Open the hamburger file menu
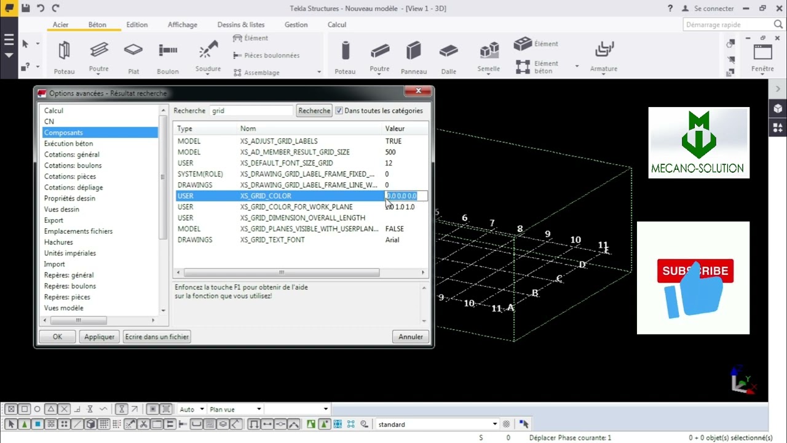Viewport: 787px width, 443px height. click(9, 40)
